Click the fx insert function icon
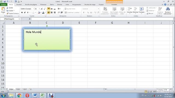The width and height of the screenshot is (175, 98). coord(30,19)
